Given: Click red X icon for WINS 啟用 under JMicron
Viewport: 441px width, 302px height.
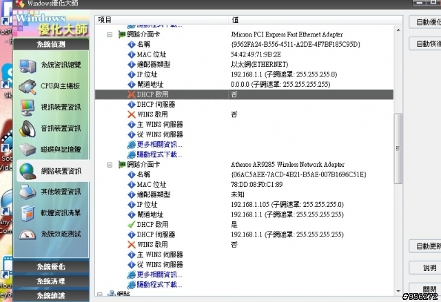Looking at the screenshot, I should pos(132,114).
